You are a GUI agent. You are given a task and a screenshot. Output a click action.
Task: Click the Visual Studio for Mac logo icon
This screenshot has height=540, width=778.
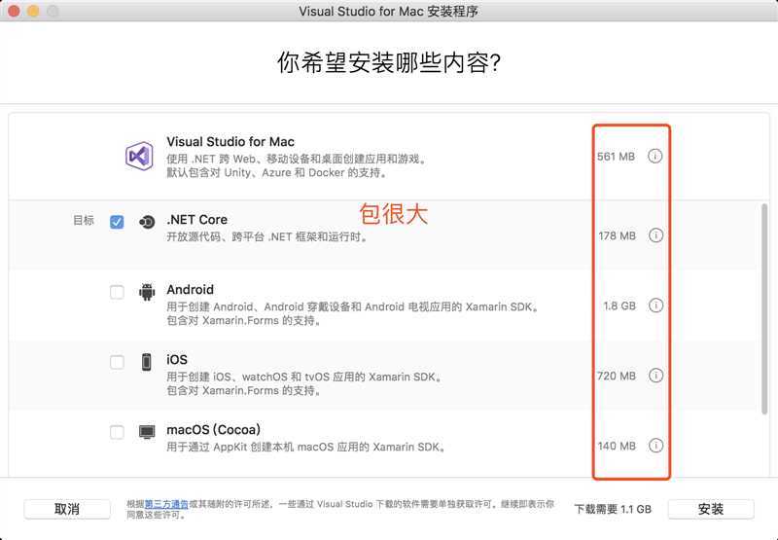point(139,156)
